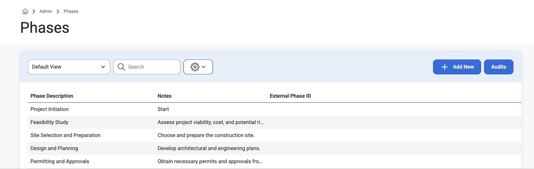534x169 pixels.
Task: Go to the Home breadcrumb icon
Action: coord(25,11)
